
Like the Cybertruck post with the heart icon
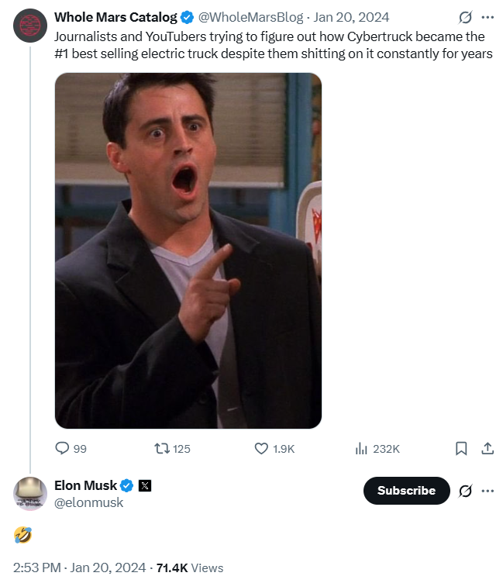tap(262, 448)
